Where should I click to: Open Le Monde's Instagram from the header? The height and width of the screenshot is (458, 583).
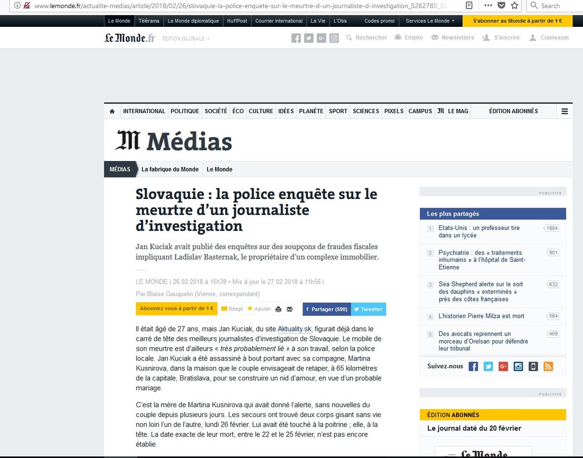pyautogui.click(x=334, y=37)
